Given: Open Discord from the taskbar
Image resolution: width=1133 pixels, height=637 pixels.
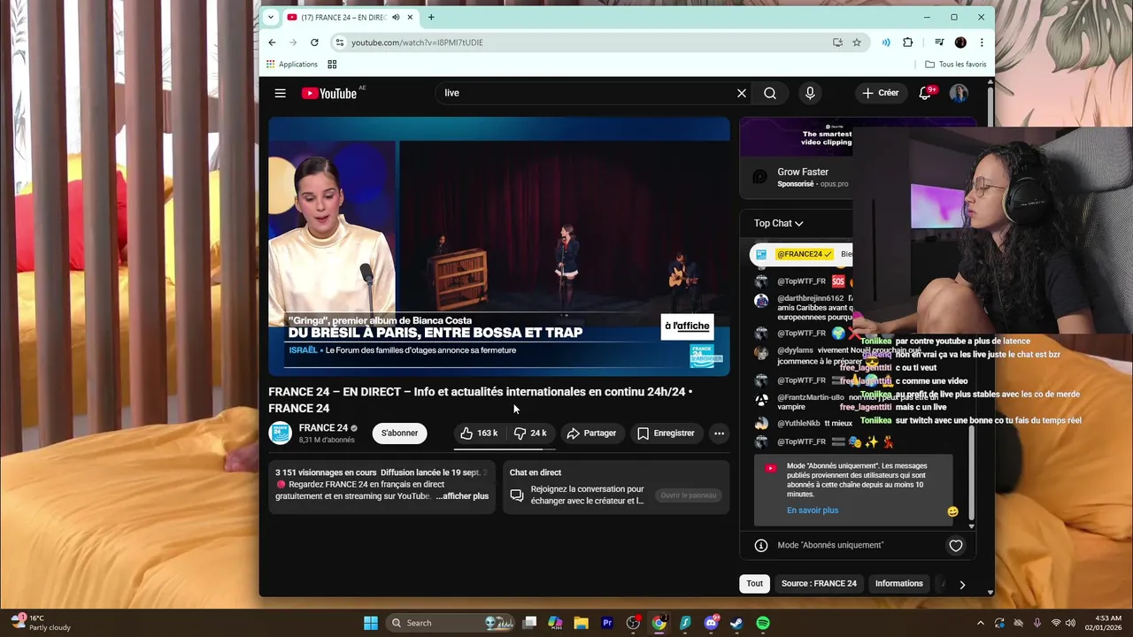Looking at the screenshot, I should [711, 623].
